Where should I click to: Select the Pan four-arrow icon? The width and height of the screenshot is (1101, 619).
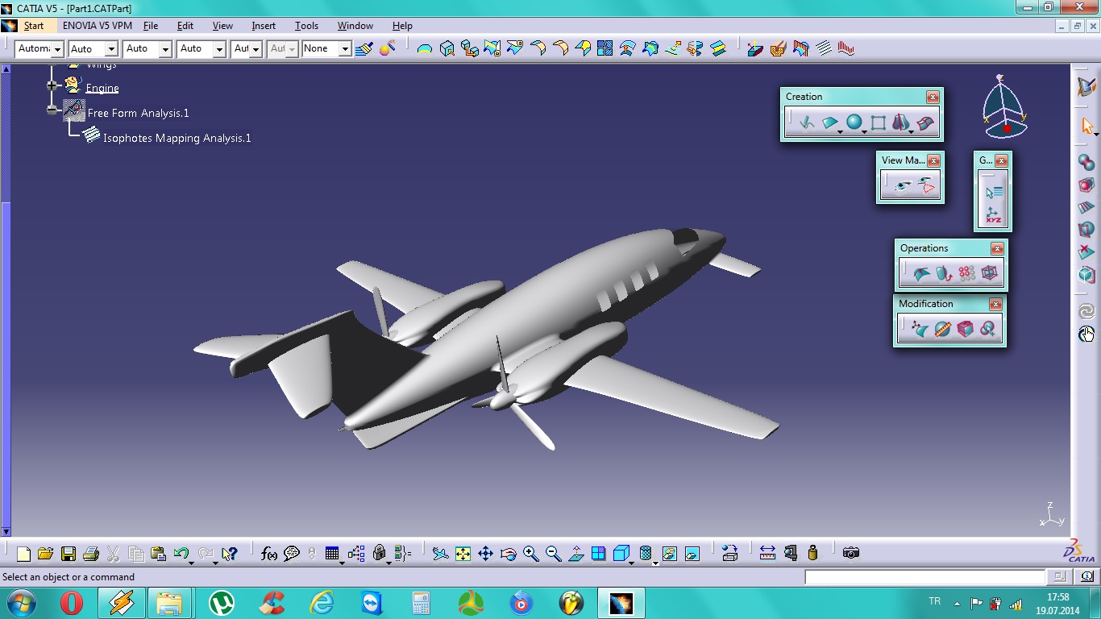[x=485, y=554]
